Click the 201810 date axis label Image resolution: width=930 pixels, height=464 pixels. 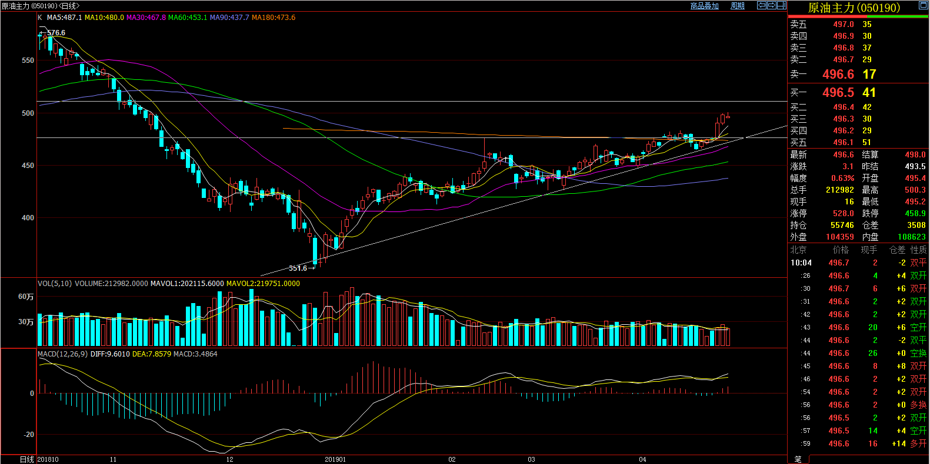(48, 460)
